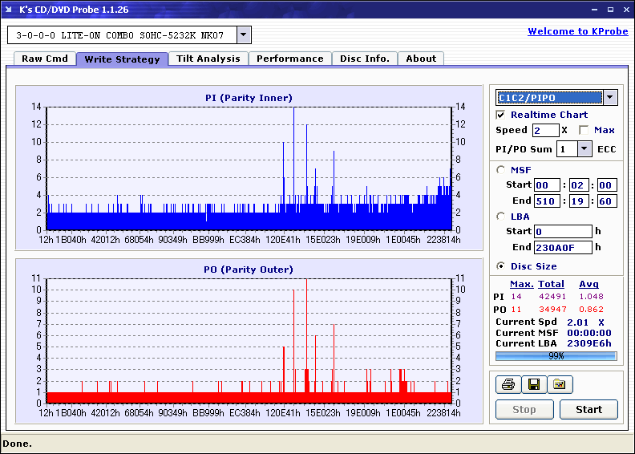Click the 99% scan progress bar
This screenshot has height=454, width=635.
pos(556,355)
